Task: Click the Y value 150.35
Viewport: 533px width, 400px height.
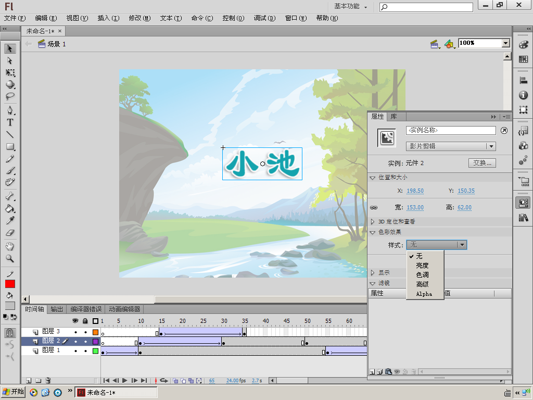Action: 466,191
